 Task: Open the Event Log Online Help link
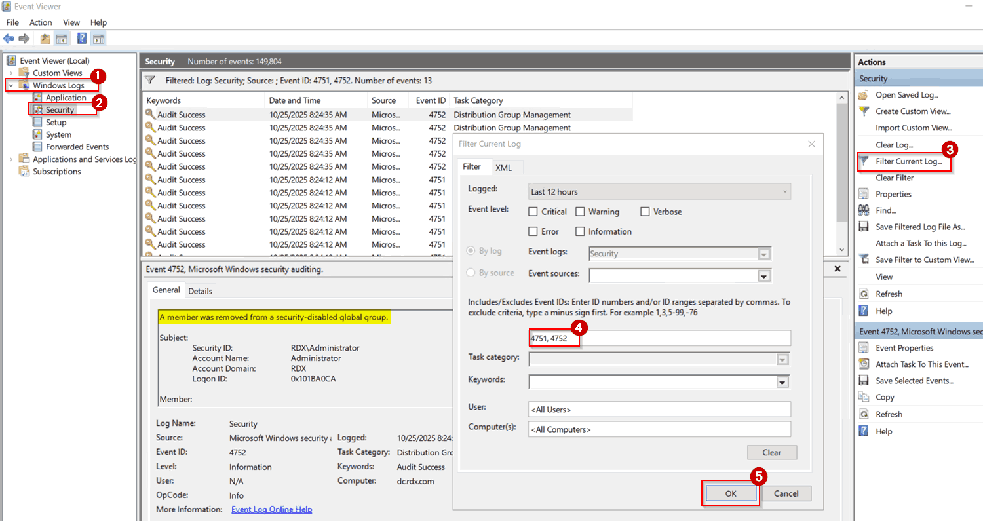[x=271, y=509]
